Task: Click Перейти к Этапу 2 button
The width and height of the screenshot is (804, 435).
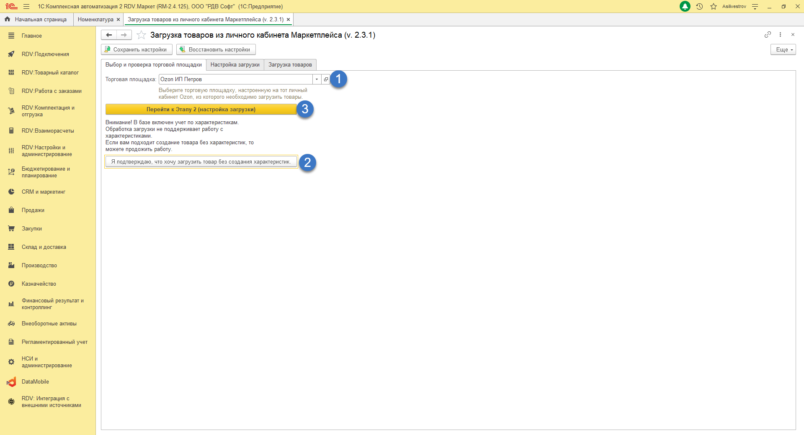Action: click(201, 109)
